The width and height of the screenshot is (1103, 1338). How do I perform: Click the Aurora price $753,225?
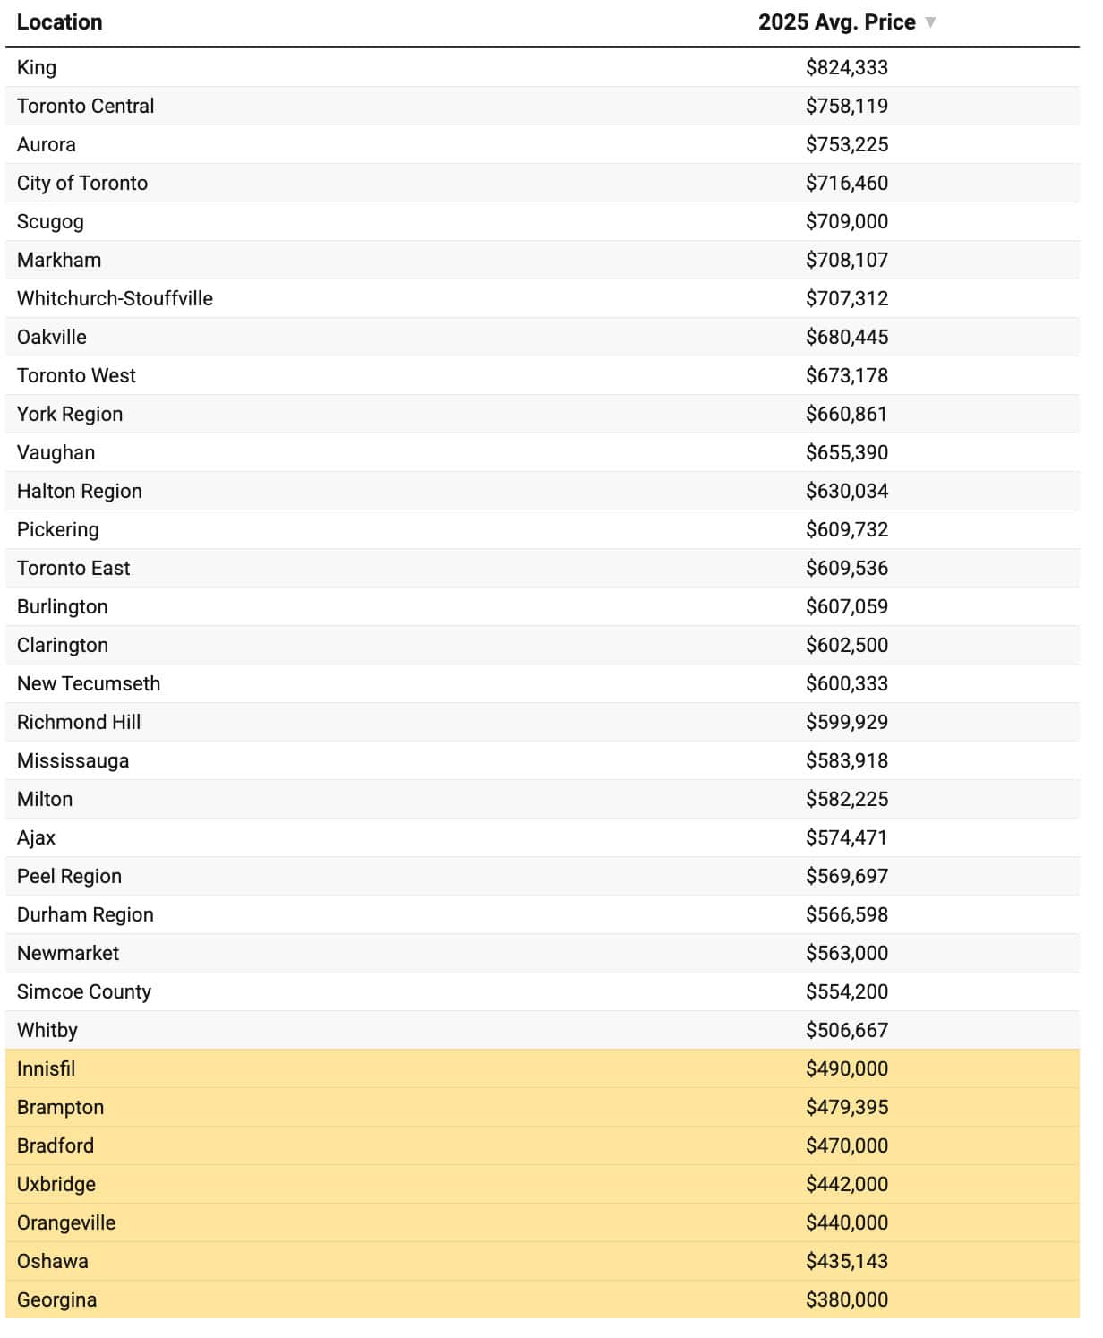846,144
